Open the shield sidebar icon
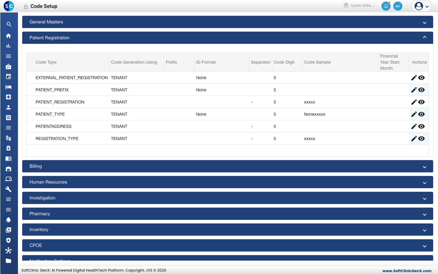 point(9,240)
